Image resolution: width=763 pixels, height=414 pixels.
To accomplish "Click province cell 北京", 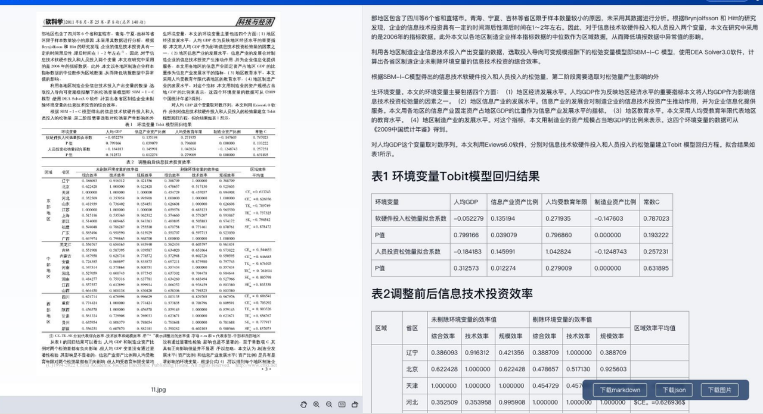I will 415,369.
